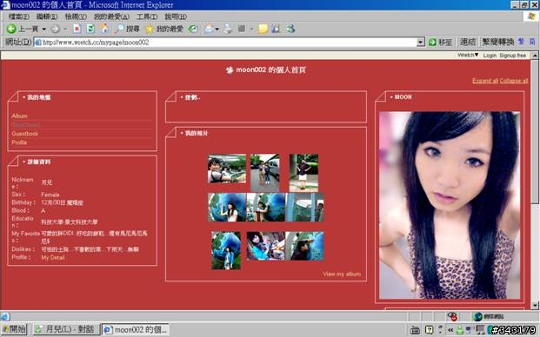Click the Collapse all link
The height and width of the screenshot is (337, 540).
coord(514,81)
